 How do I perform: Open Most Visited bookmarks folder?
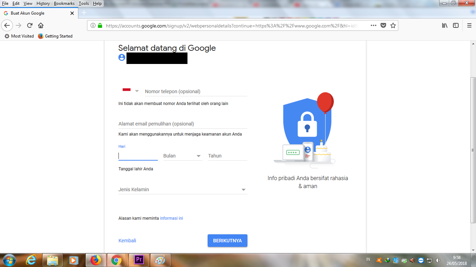coord(19,36)
